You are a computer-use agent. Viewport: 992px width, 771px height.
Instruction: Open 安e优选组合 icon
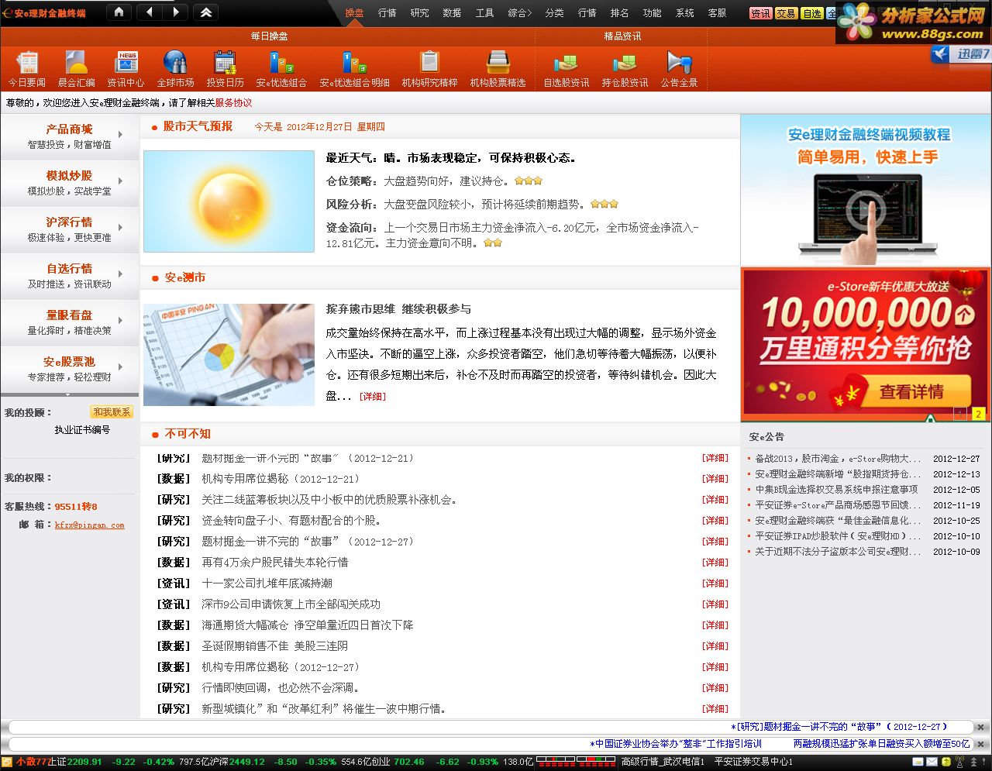pos(281,69)
